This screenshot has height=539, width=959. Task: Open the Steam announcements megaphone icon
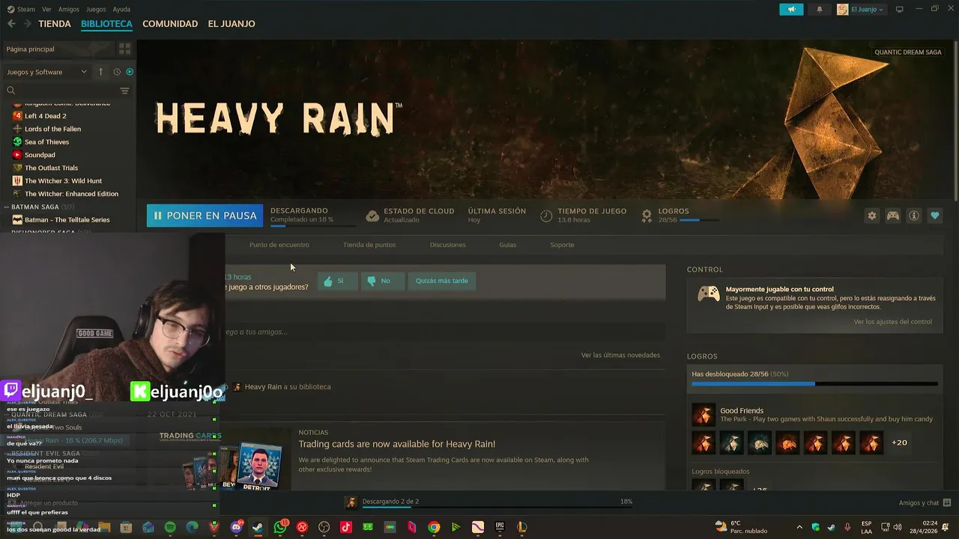[x=791, y=9]
